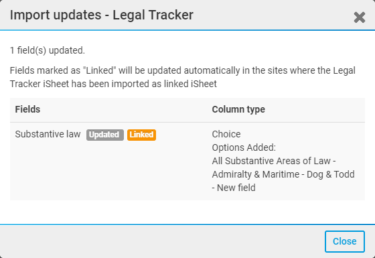
Task: Click the Choice column type text
Action: point(226,134)
